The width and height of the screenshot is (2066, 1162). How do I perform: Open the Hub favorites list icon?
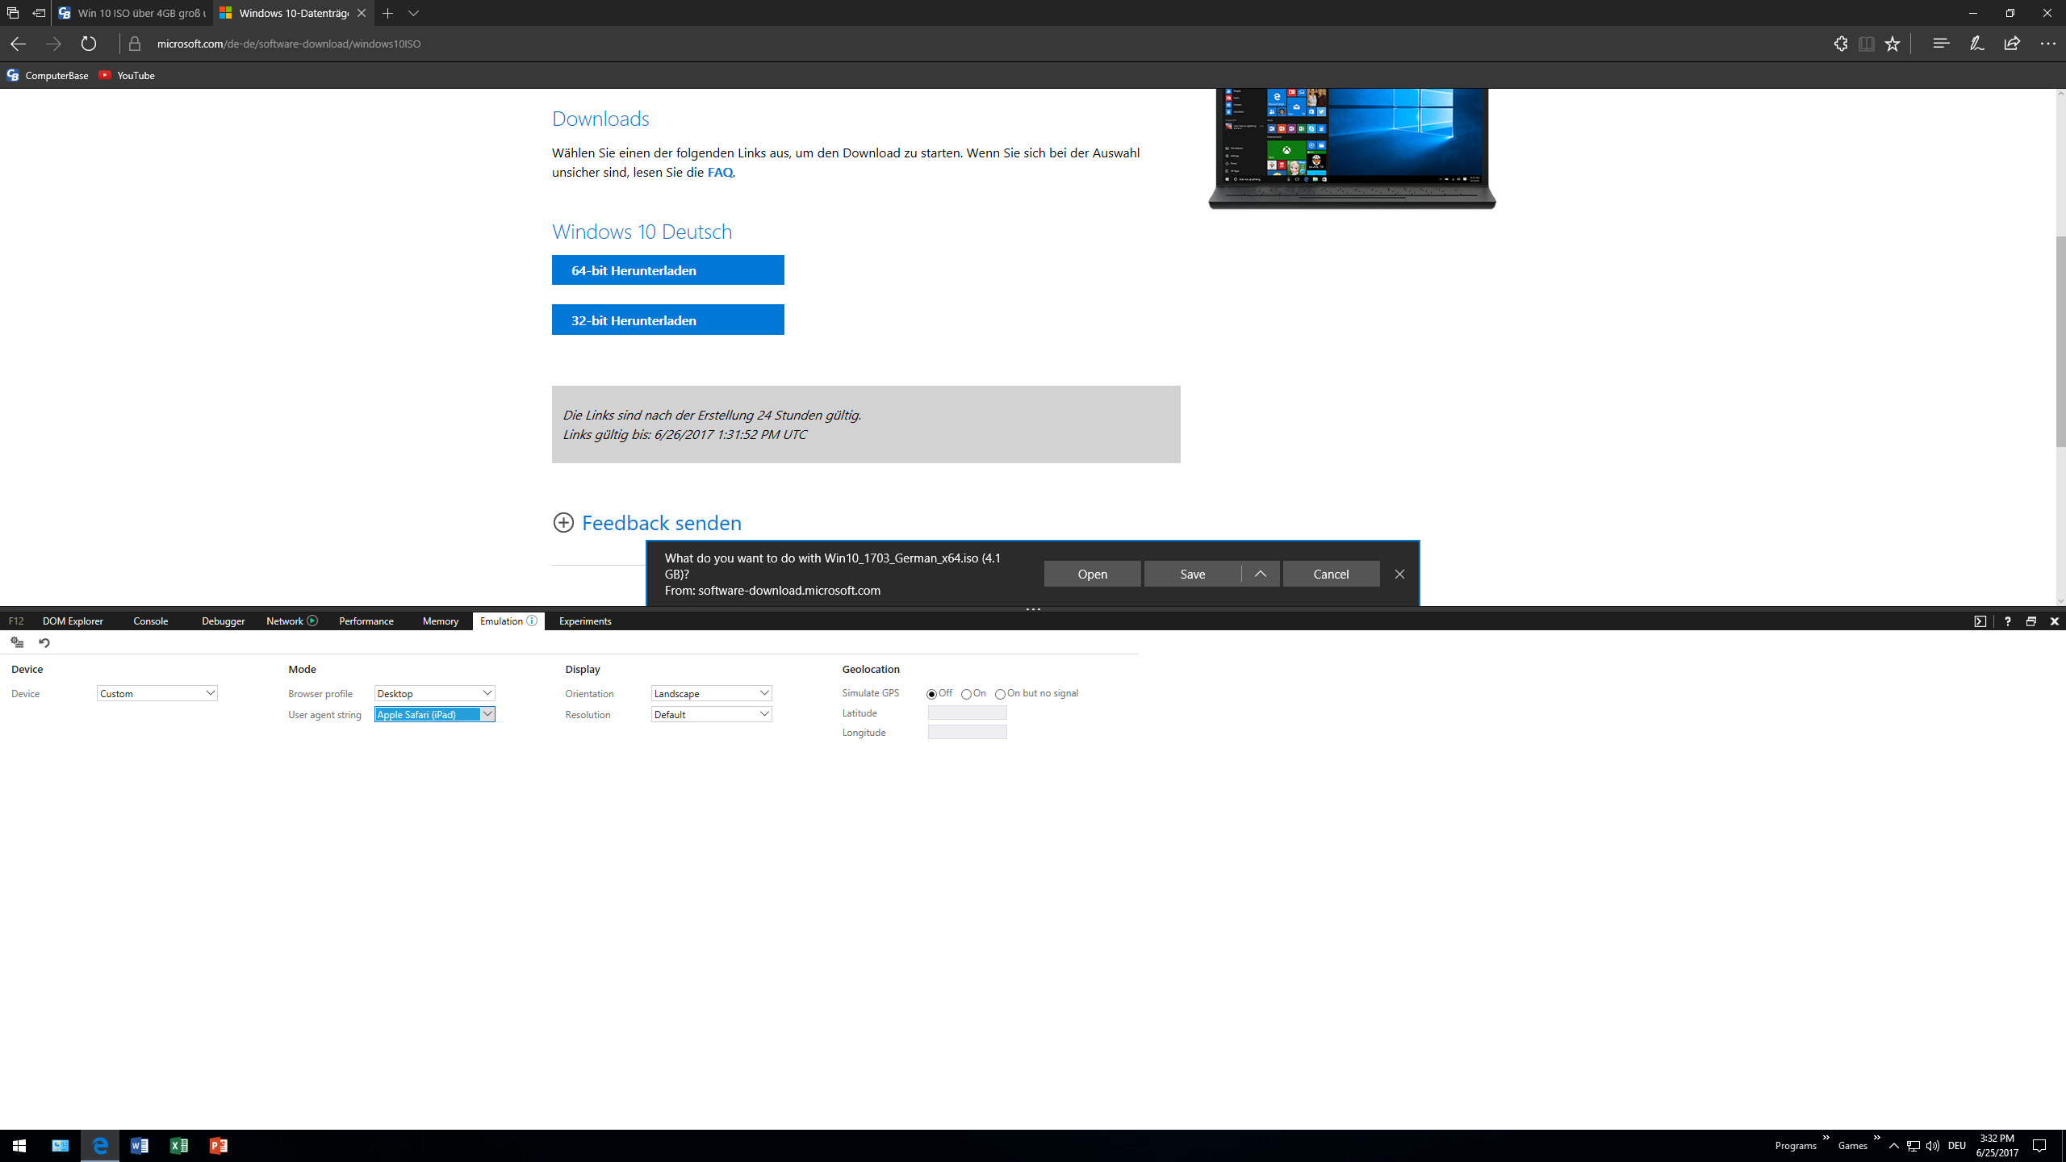click(1941, 44)
